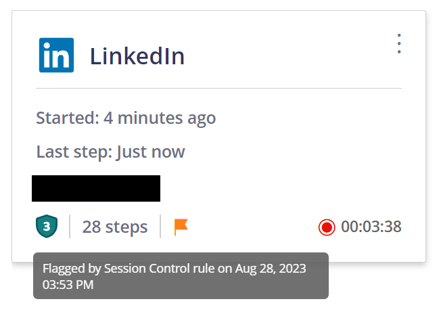Click the "Aug 28, 2023" date in tooltip
Image resolution: width=439 pixels, height=314 pixels.
pyautogui.click(x=271, y=269)
